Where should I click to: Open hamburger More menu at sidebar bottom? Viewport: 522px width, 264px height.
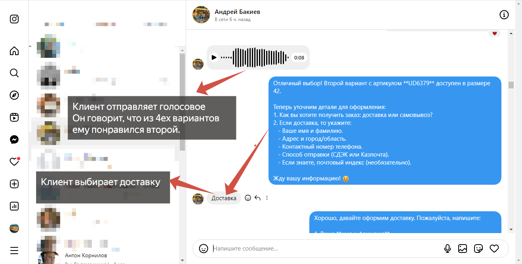[x=14, y=251]
